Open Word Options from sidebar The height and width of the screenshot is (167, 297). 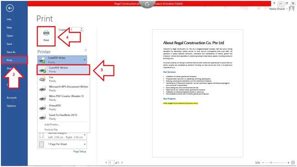pos(11,105)
